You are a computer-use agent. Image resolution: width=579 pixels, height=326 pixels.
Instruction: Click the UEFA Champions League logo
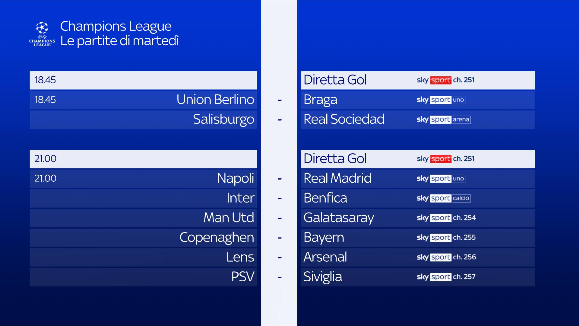42,34
